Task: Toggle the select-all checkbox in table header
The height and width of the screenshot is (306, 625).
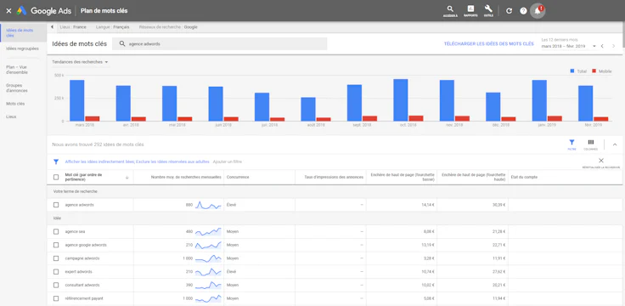Action: click(56, 177)
